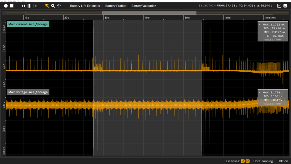Select the four-arrow pan tool
291x164 pixels.
[59, 6]
